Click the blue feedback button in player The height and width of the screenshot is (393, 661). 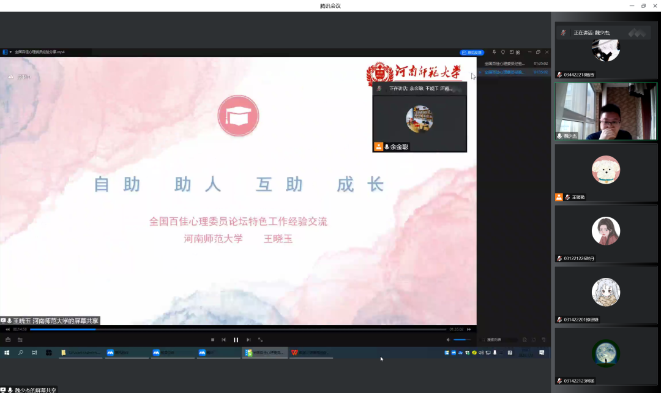472,53
